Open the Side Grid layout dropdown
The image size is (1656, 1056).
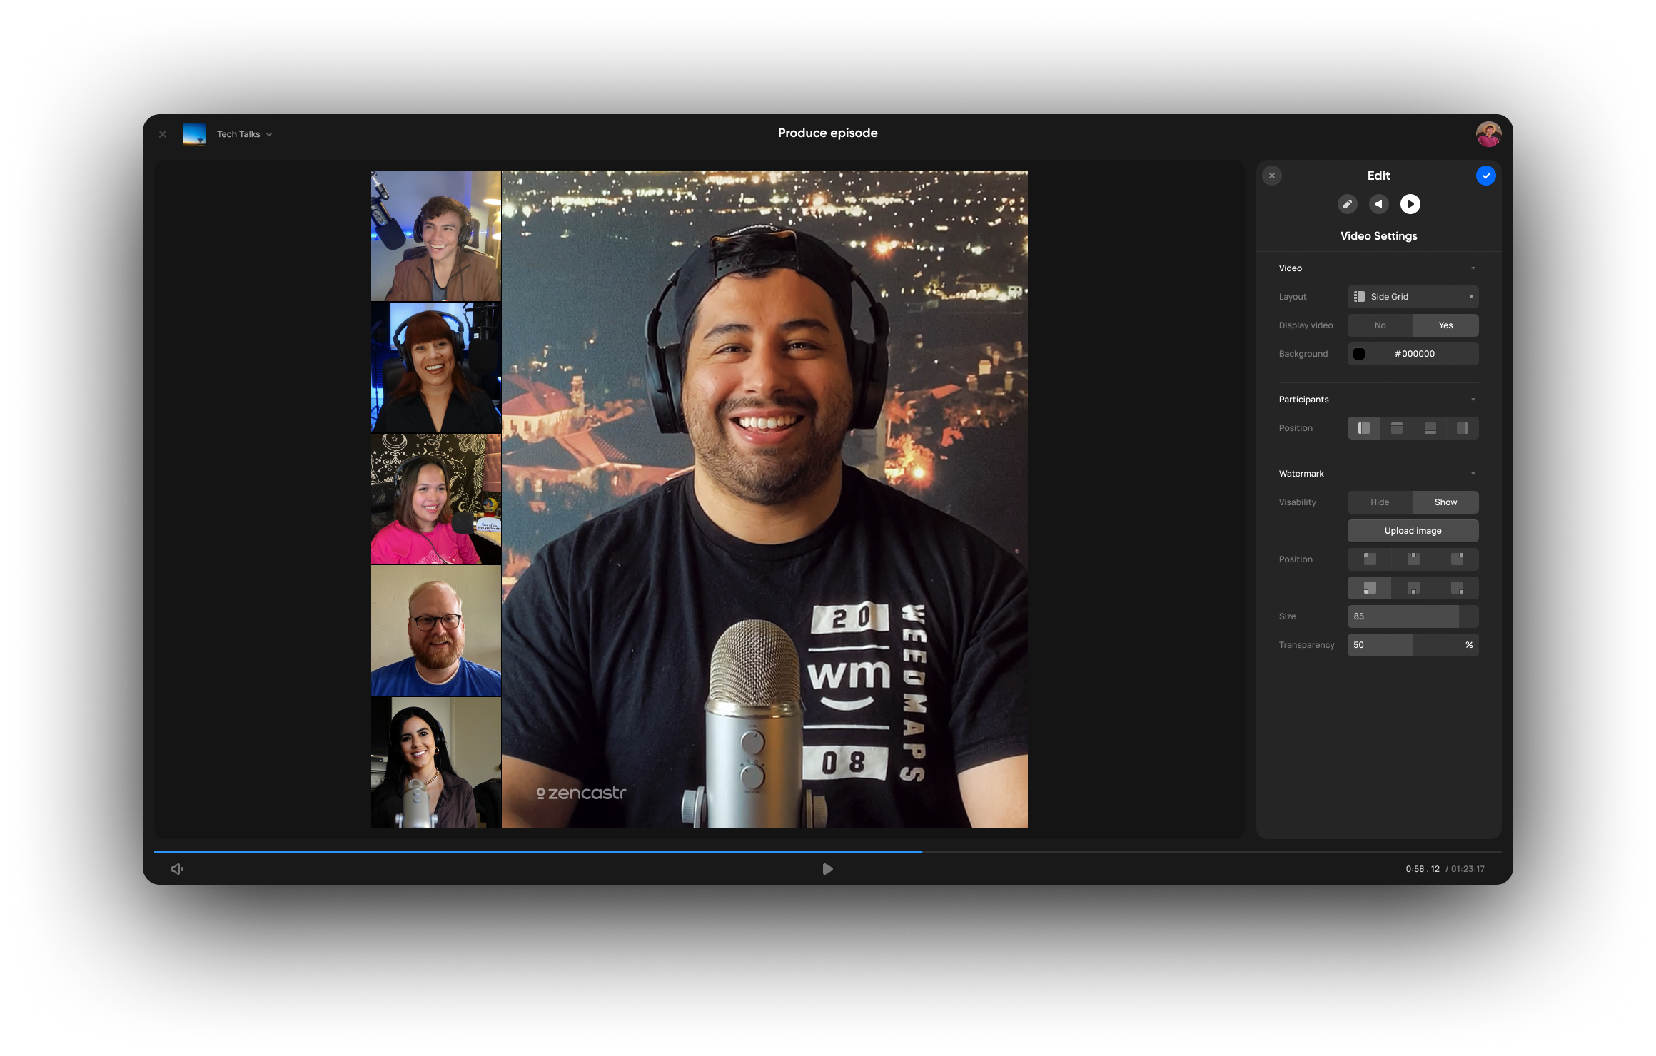(1413, 297)
